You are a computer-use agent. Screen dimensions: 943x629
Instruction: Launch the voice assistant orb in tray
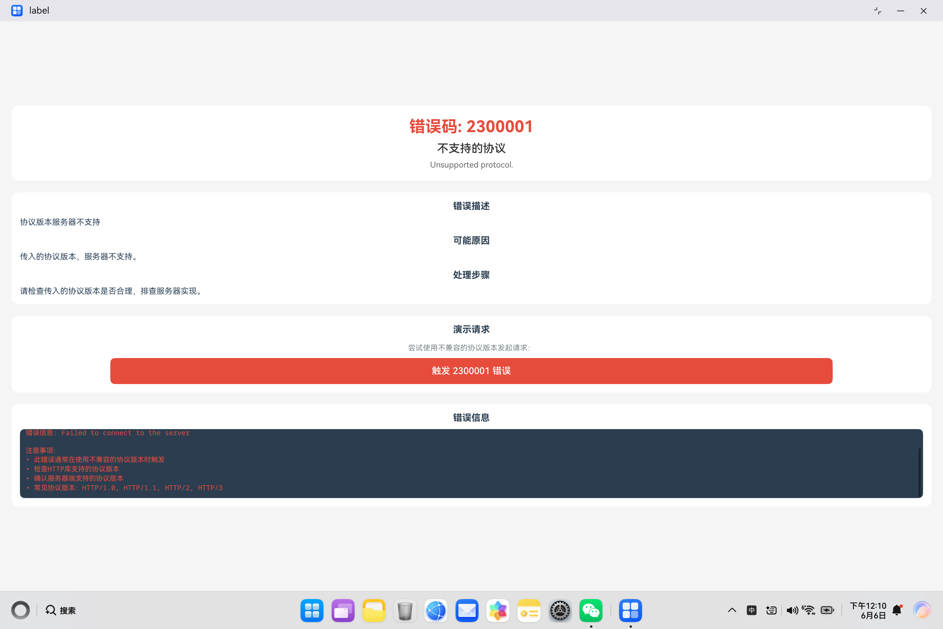tap(922, 610)
